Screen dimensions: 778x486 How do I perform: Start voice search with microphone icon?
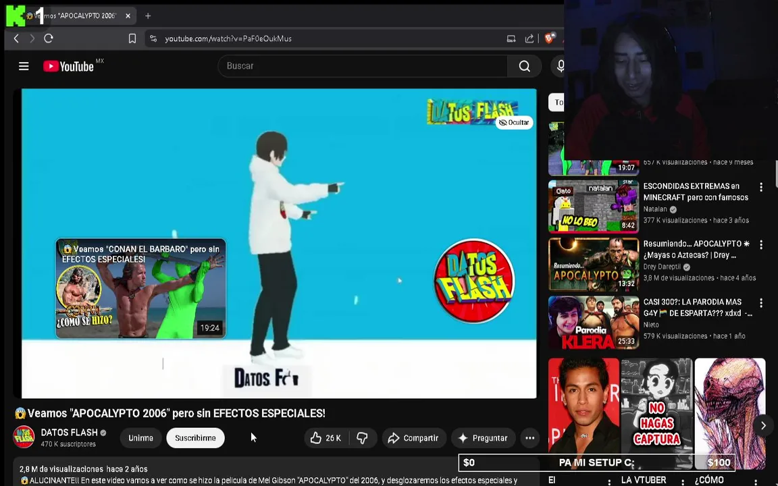pos(559,66)
